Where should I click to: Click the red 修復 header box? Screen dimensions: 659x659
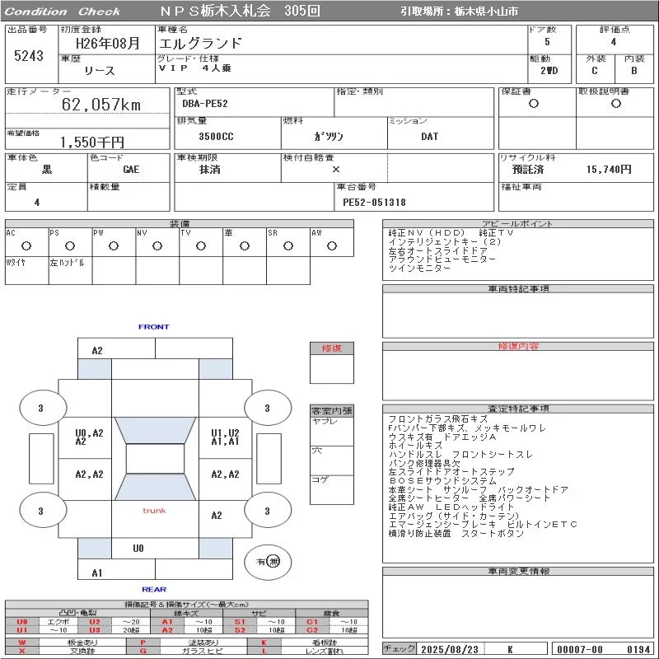click(332, 348)
